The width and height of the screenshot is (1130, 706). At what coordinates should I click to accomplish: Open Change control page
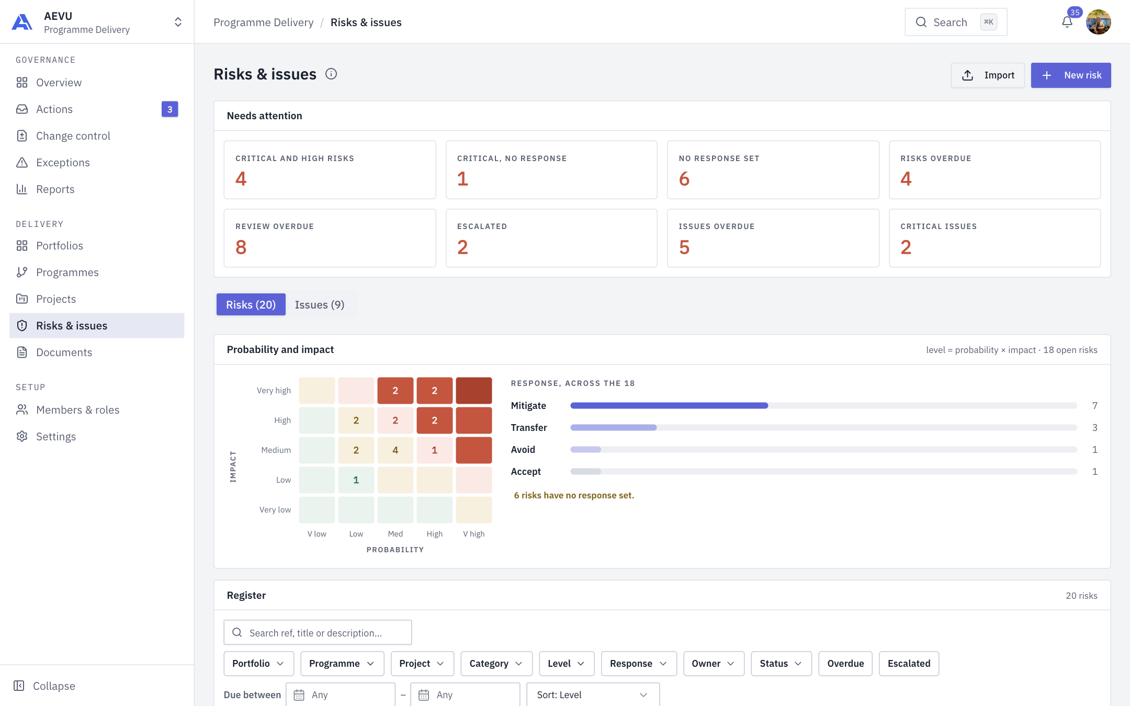click(x=97, y=136)
